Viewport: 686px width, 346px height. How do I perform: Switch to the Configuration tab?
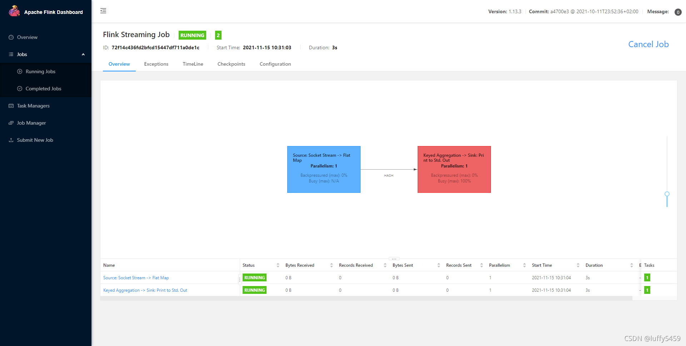tap(275, 64)
